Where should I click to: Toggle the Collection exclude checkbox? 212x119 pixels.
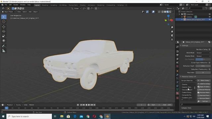coord(182,14)
